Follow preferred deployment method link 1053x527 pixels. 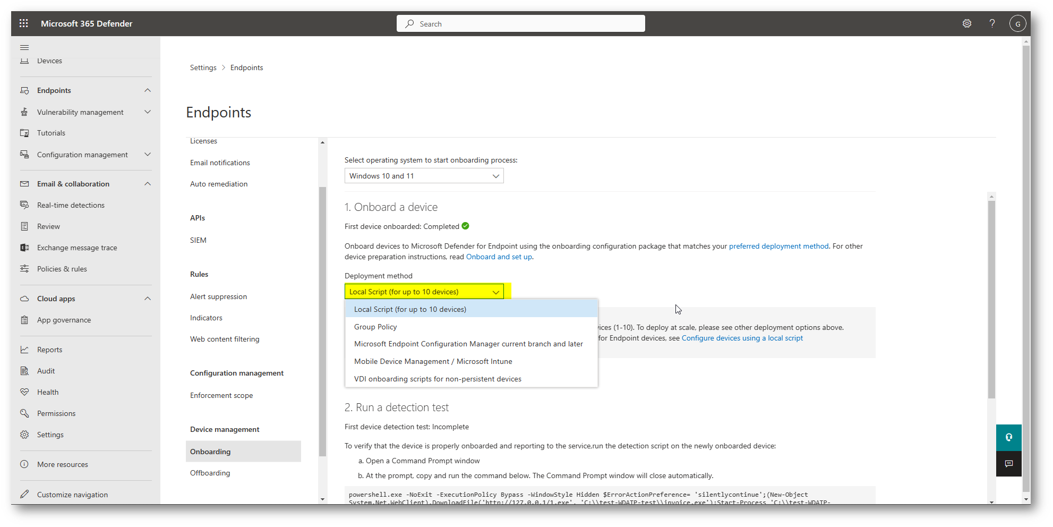[778, 246]
